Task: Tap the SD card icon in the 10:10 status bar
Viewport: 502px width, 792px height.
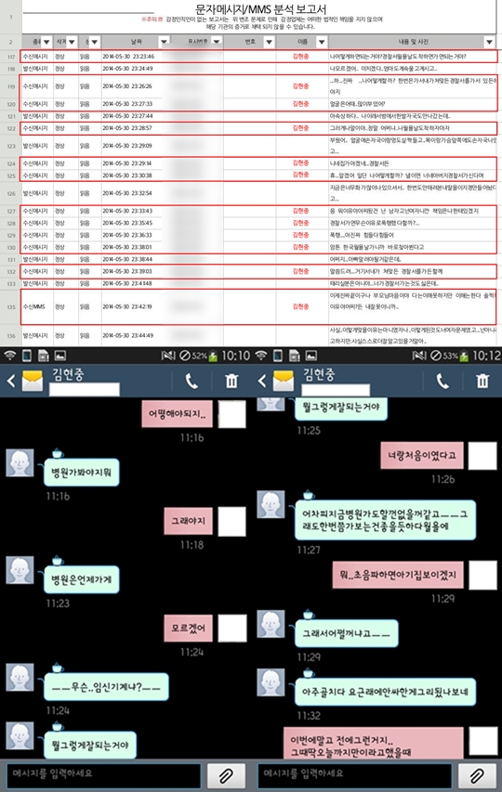Action: click(x=44, y=356)
